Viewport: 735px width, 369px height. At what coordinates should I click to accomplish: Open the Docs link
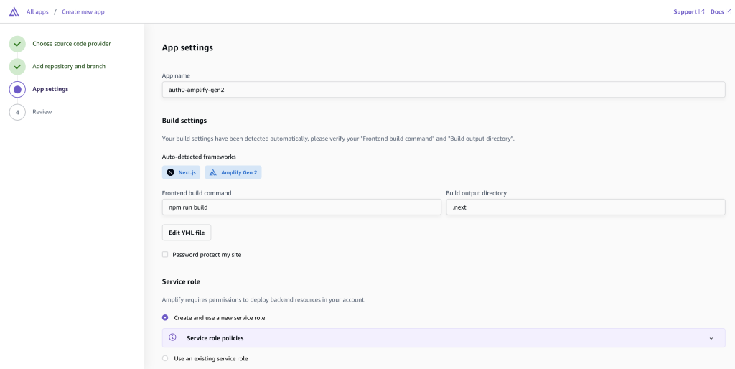tap(717, 11)
